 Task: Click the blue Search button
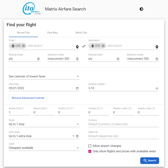pyautogui.click(x=149, y=160)
